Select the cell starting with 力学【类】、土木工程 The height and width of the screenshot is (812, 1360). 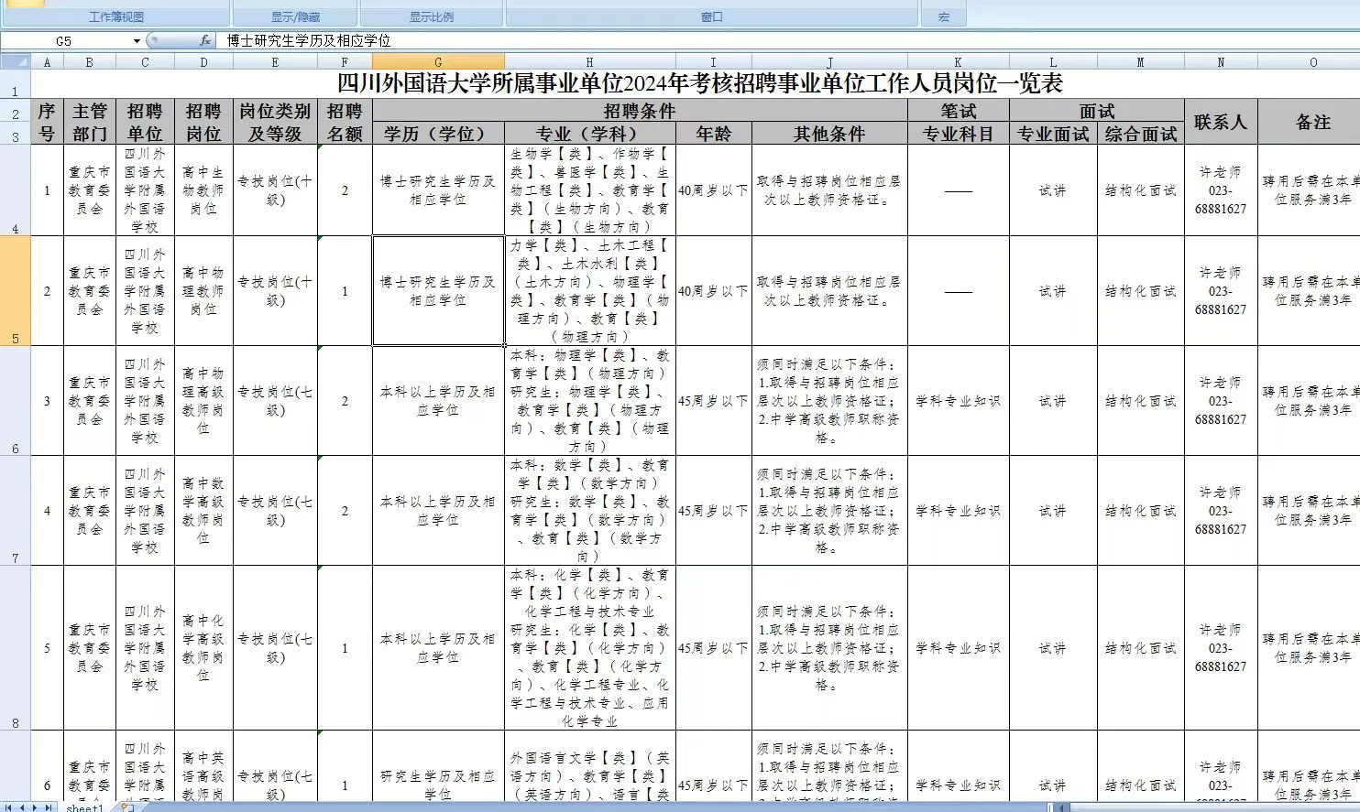point(589,291)
